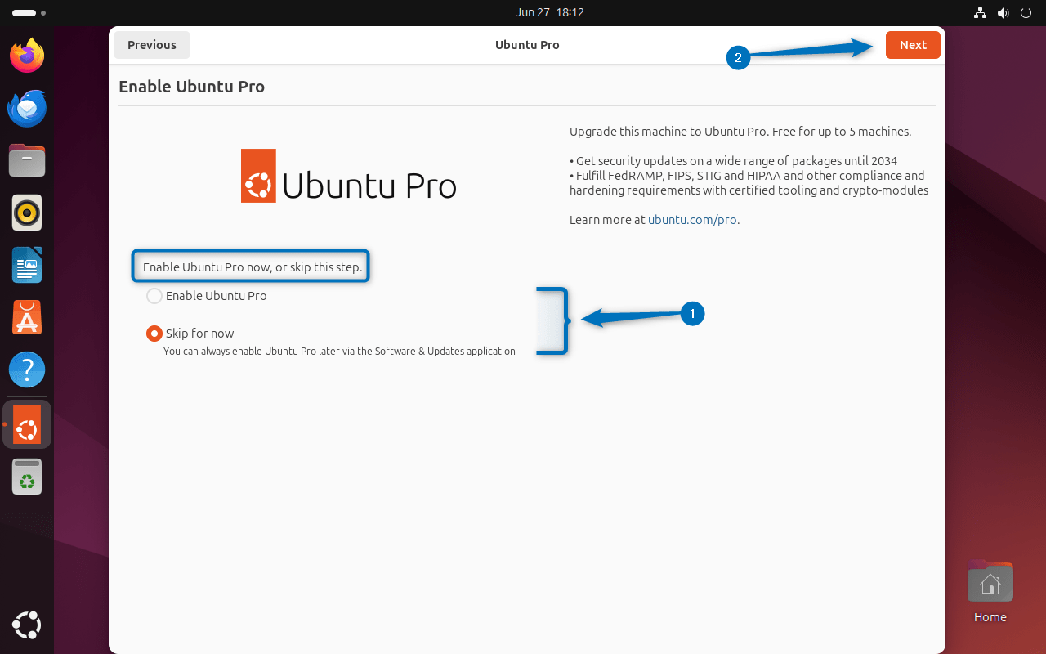Screen dimensions: 1046x654
Task: Open the power menu icon
Action: point(1026,12)
